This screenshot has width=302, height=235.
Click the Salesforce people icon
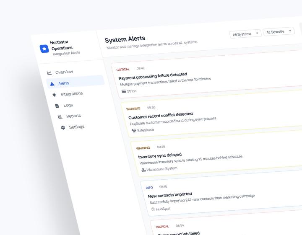click(134, 131)
